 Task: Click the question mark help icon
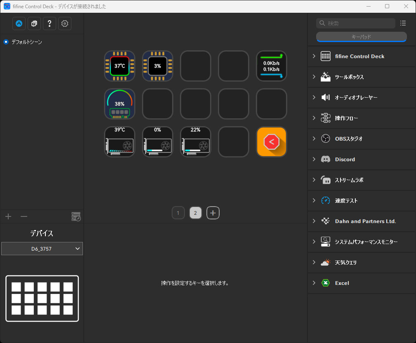49,23
